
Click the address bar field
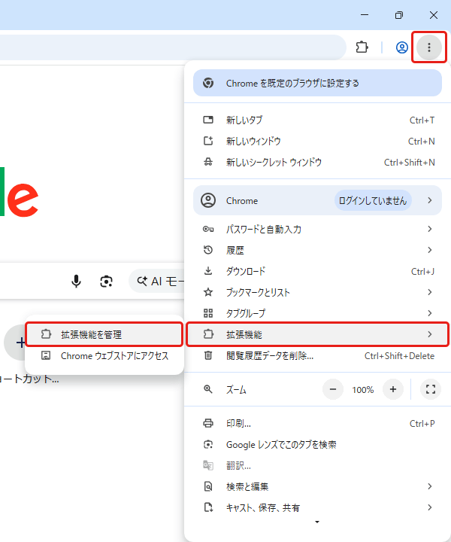pyautogui.click(x=173, y=47)
